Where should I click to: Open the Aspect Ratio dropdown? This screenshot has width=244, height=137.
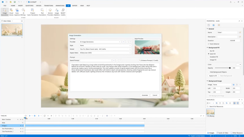pos(105,53)
